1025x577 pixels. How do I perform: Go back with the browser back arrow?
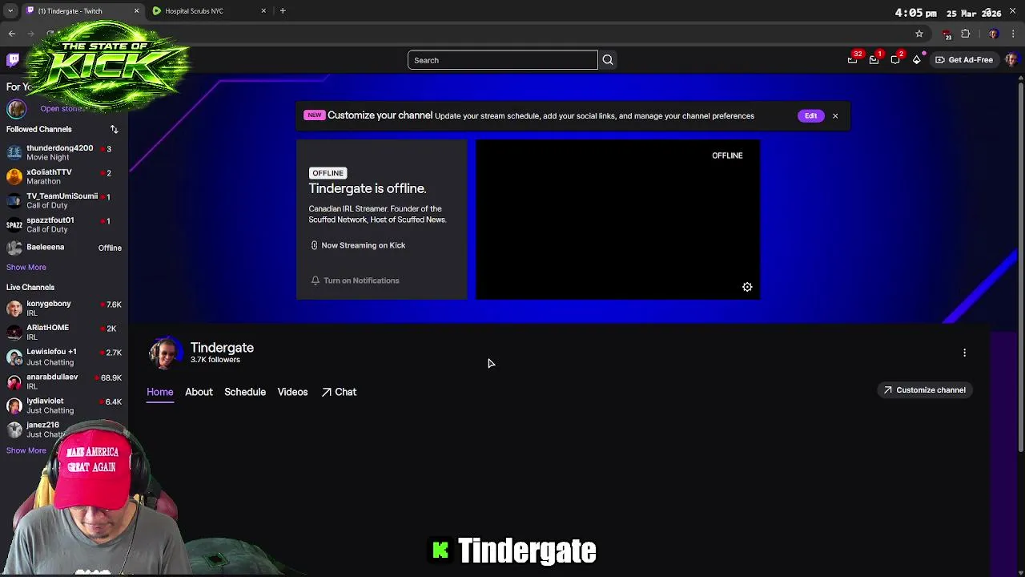[12, 34]
